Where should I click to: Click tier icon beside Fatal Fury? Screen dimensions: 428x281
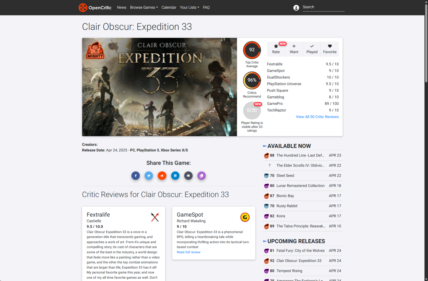pos(266,251)
